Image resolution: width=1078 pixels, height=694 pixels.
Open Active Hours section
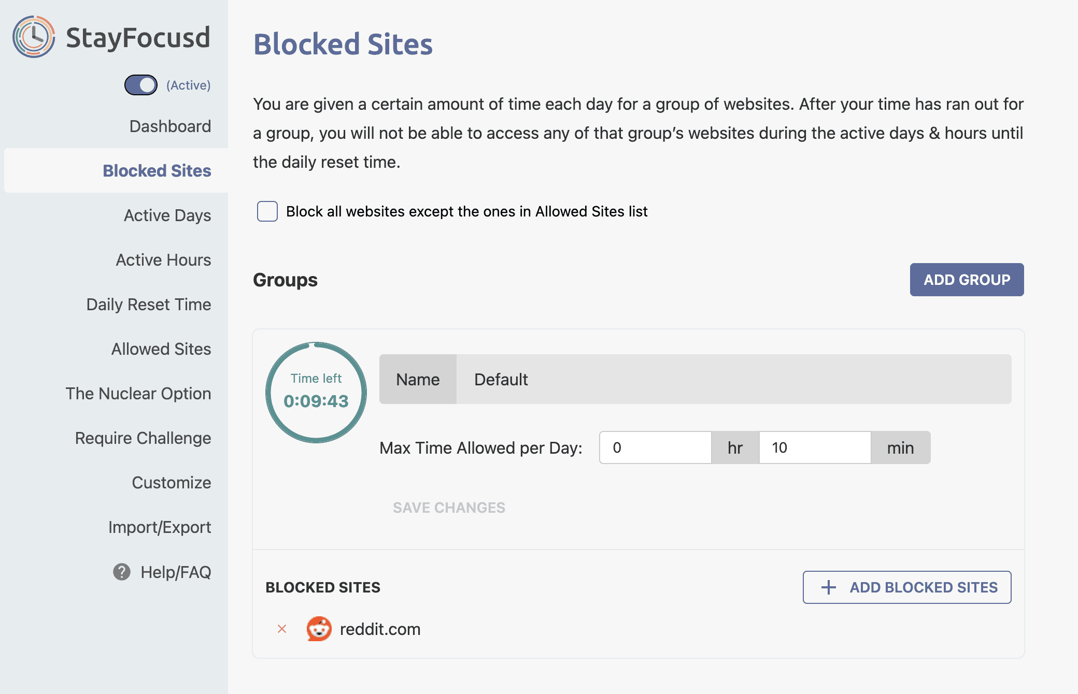coord(163,259)
